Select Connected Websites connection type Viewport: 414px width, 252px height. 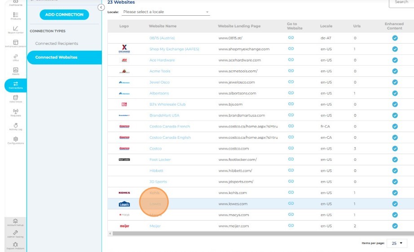(x=64, y=57)
